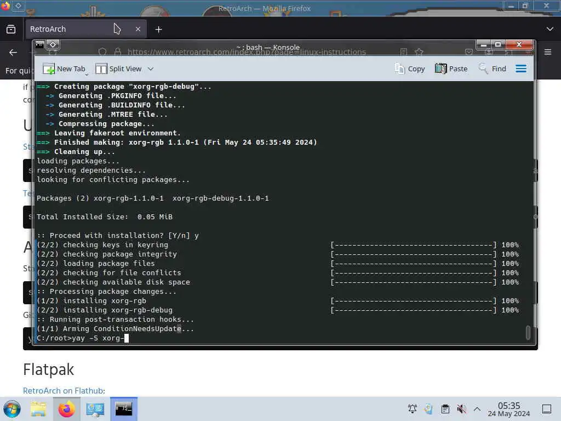Click the RetroArch on Flathub link
This screenshot has width=561, height=421.
tap(63, 390)
